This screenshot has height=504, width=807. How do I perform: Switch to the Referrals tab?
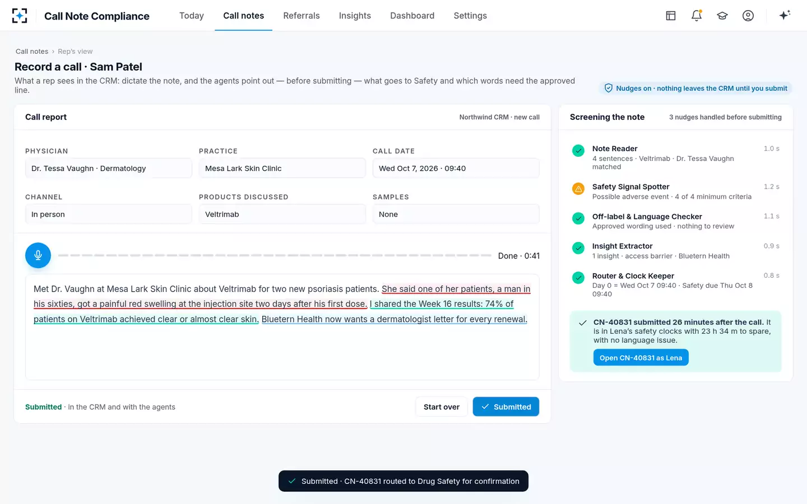click(x=302, y=16)
